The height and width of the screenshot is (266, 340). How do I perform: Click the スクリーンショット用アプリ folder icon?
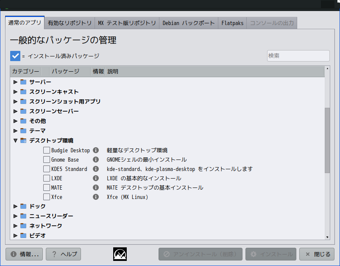(x=23, y=101)
